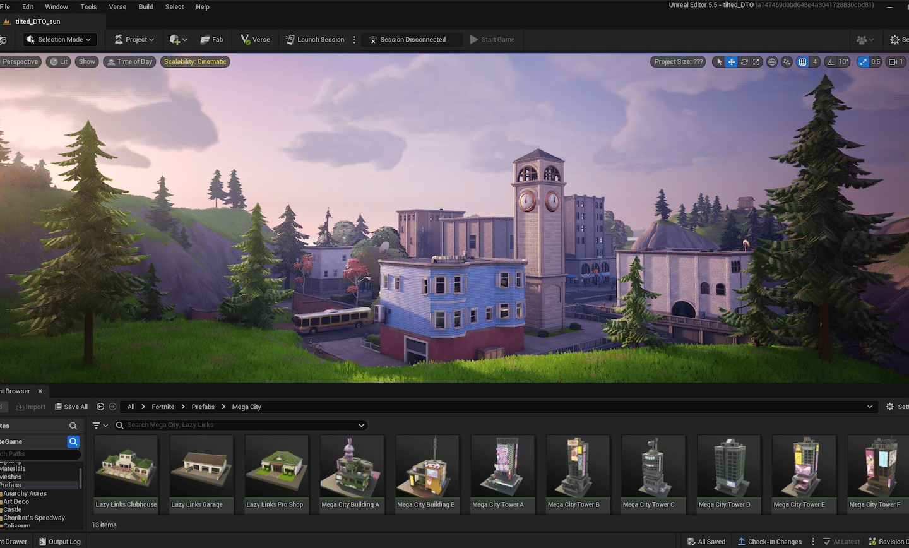The image size is (909, 548).
Task: Open the Select menu
Action: pos(175,7)
